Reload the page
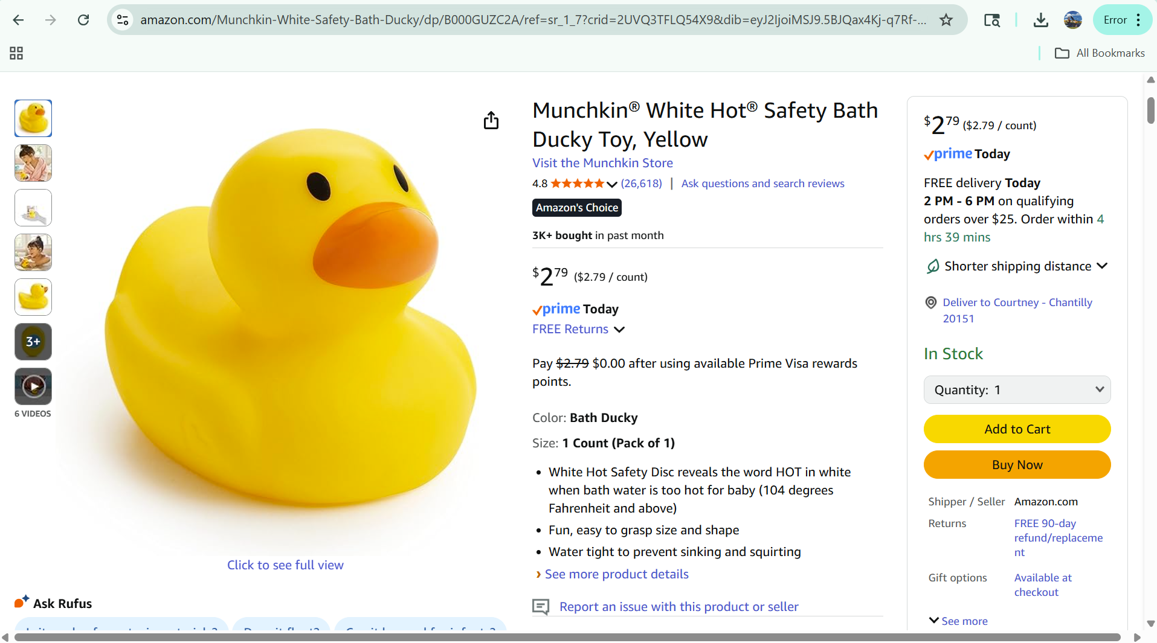This screenshot has width=1157, height=643. click(x=83, y=20)
